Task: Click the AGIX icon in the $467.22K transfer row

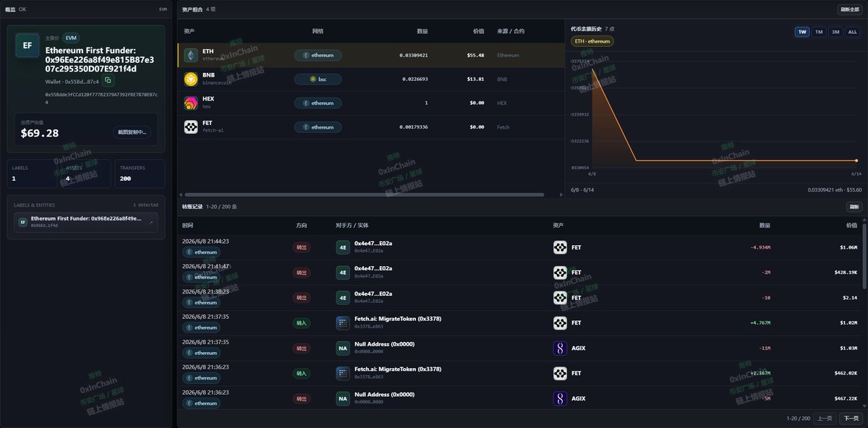Action: [560, 398]
